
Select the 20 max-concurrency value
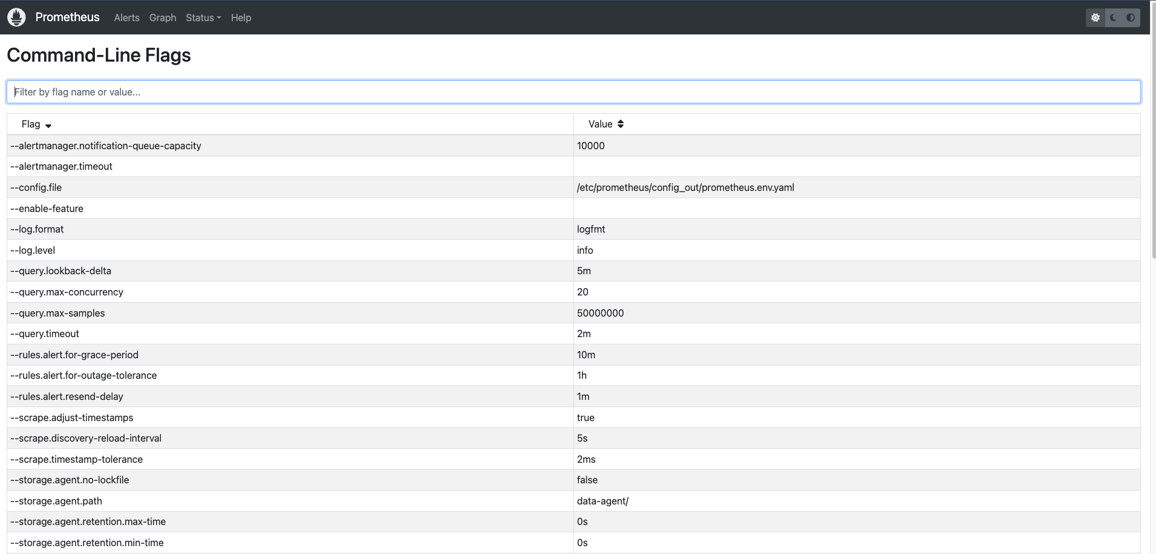[x=583, y=292]
